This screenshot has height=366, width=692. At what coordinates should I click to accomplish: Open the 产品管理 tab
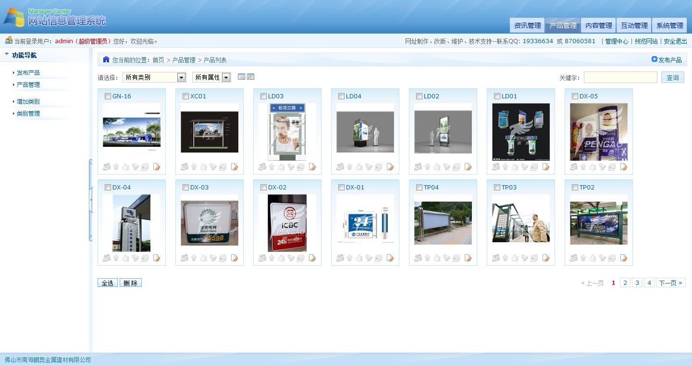[x=563, y=25]
